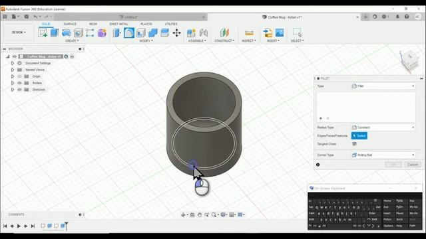
Task: Click the OK button in Fillet dialog
Action: click(x=393, y=165)
